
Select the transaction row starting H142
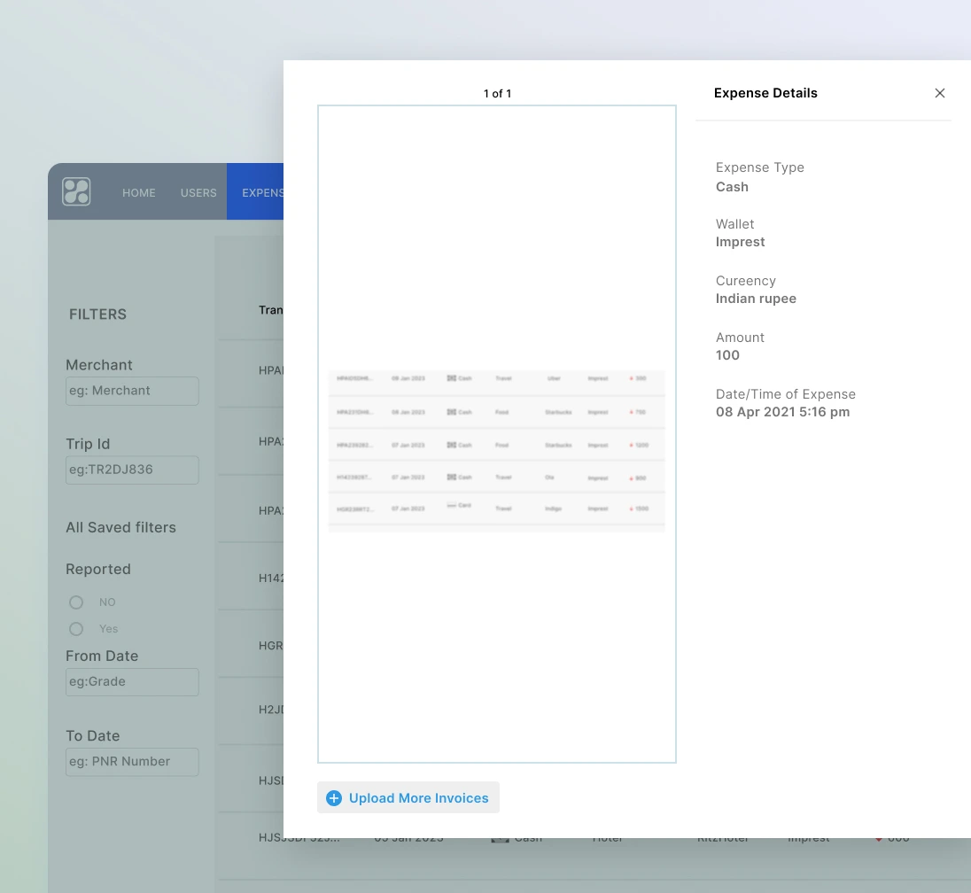[269, 578]
